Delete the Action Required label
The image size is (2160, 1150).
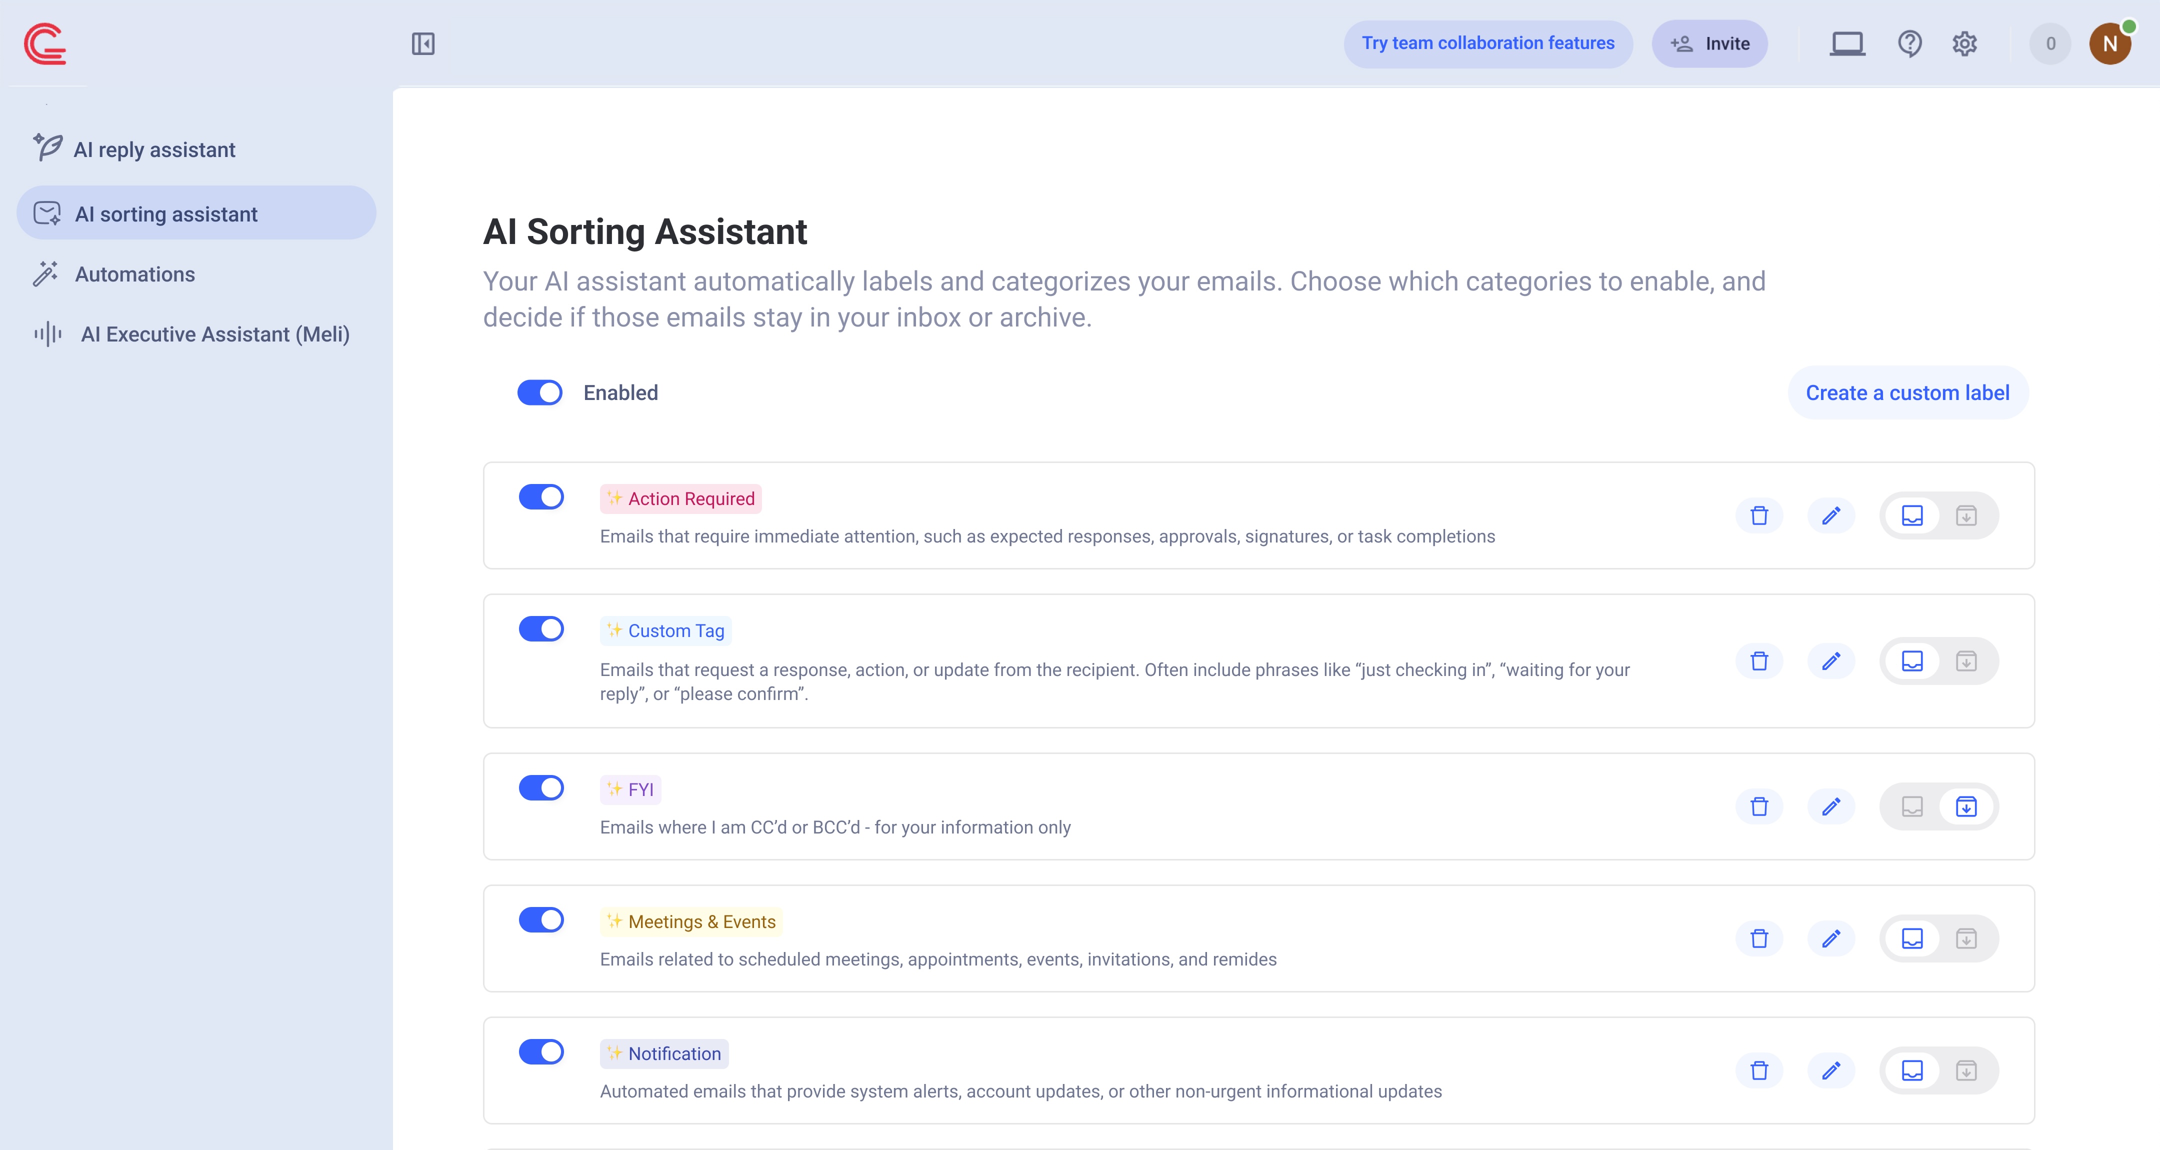click(x=1759, y=516)
